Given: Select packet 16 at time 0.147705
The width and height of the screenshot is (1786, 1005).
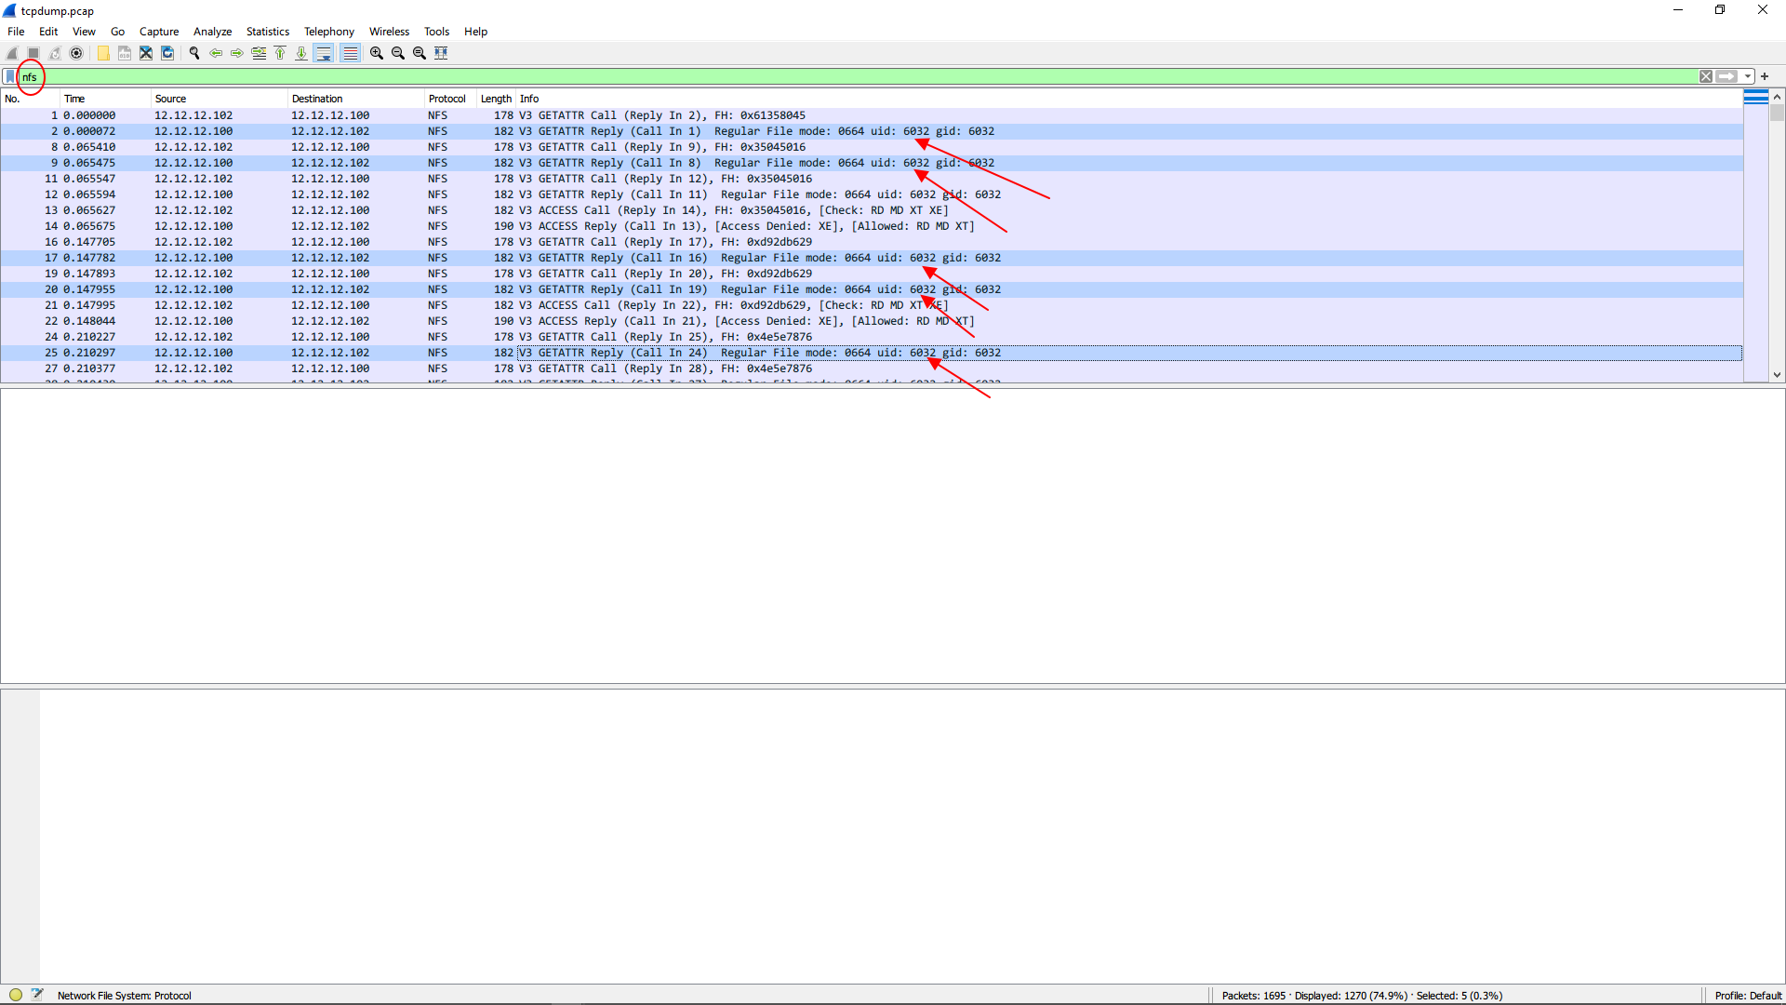Looking at the screenshot, I should pyautogui.click(x=872, y=242).
